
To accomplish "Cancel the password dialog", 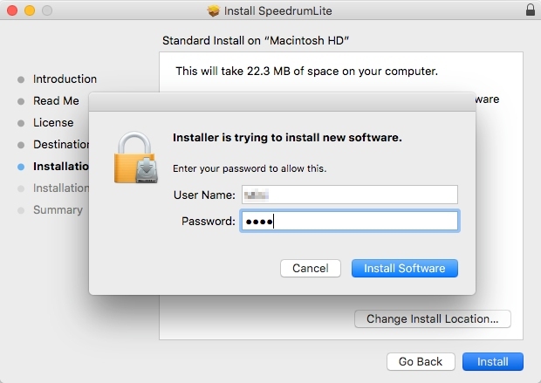I will pos(310,268).
